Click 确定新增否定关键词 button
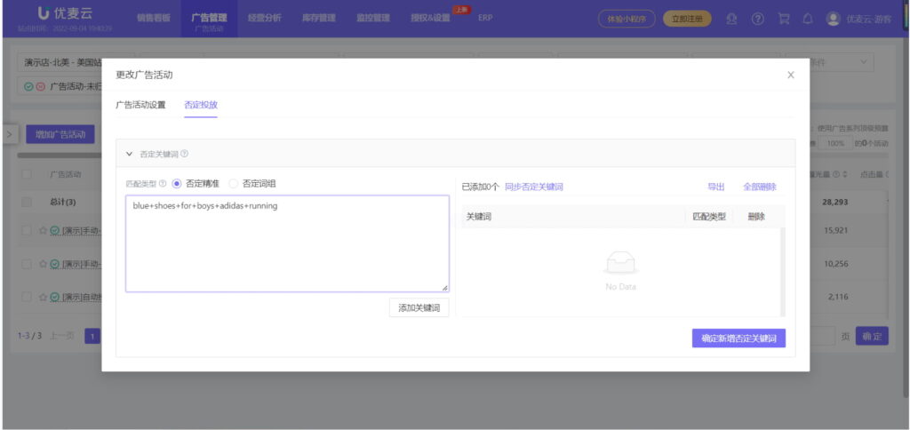The image size is (910, 430). point(738,338)
